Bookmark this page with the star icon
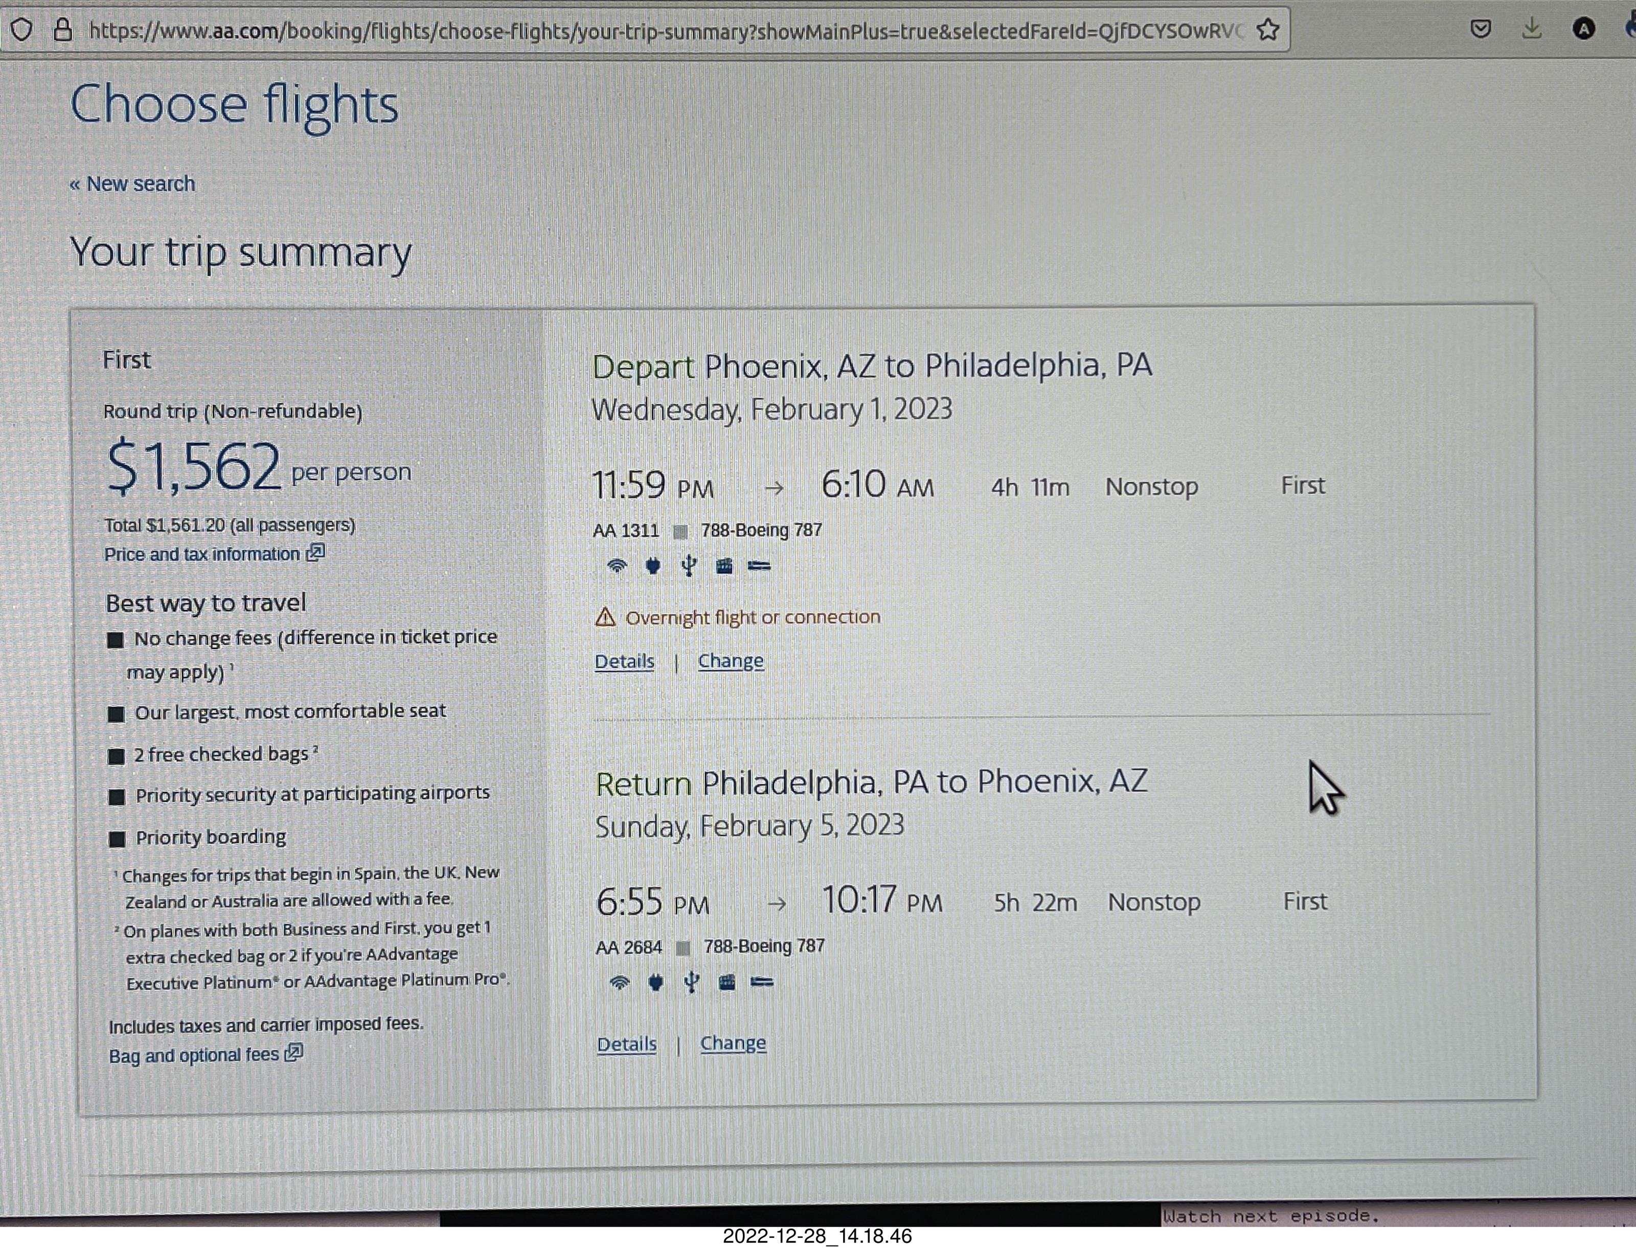This screenshot has width=1636, height=1248. point(1268,31)
